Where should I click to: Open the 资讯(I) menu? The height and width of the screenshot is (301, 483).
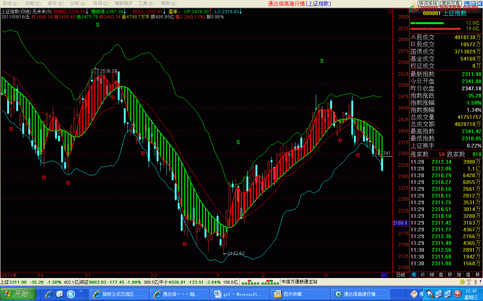[100, 3]
